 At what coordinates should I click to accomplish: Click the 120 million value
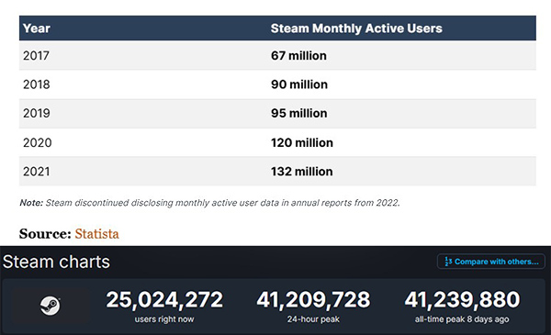tap(302, 143)
